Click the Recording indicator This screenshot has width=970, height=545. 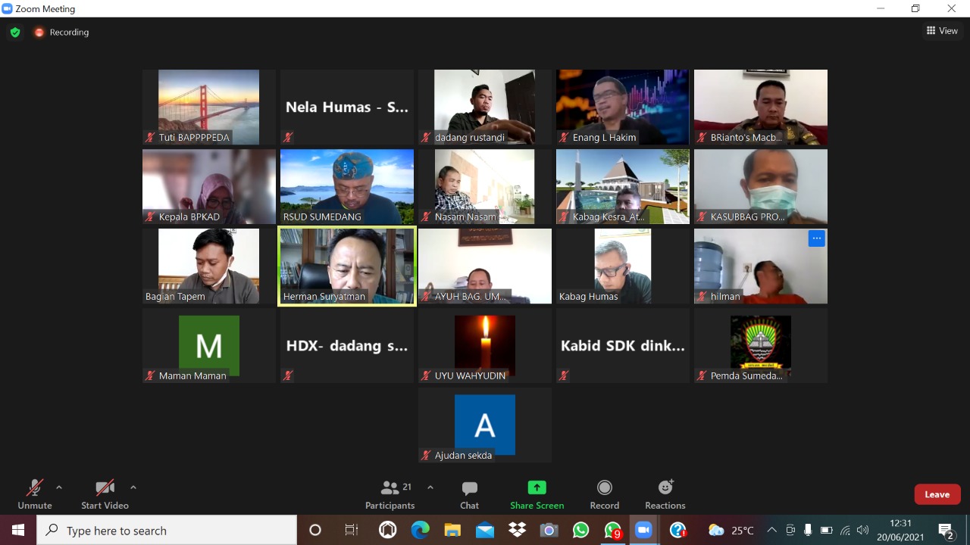[x=61, y=33]
